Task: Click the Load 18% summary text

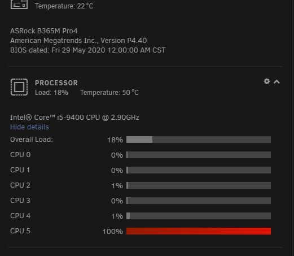Action: 51,93
